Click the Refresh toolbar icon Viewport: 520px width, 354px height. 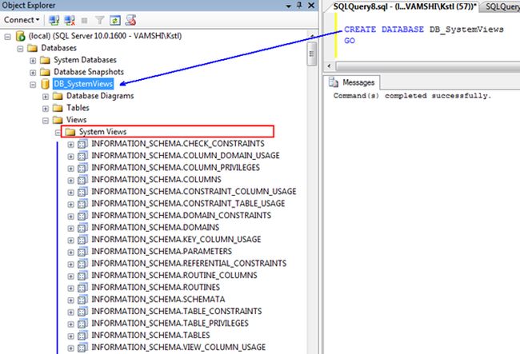pos(114,21)
